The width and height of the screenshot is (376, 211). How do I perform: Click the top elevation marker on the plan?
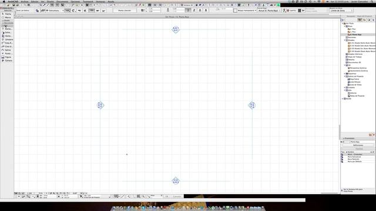[x=176, y=29]
